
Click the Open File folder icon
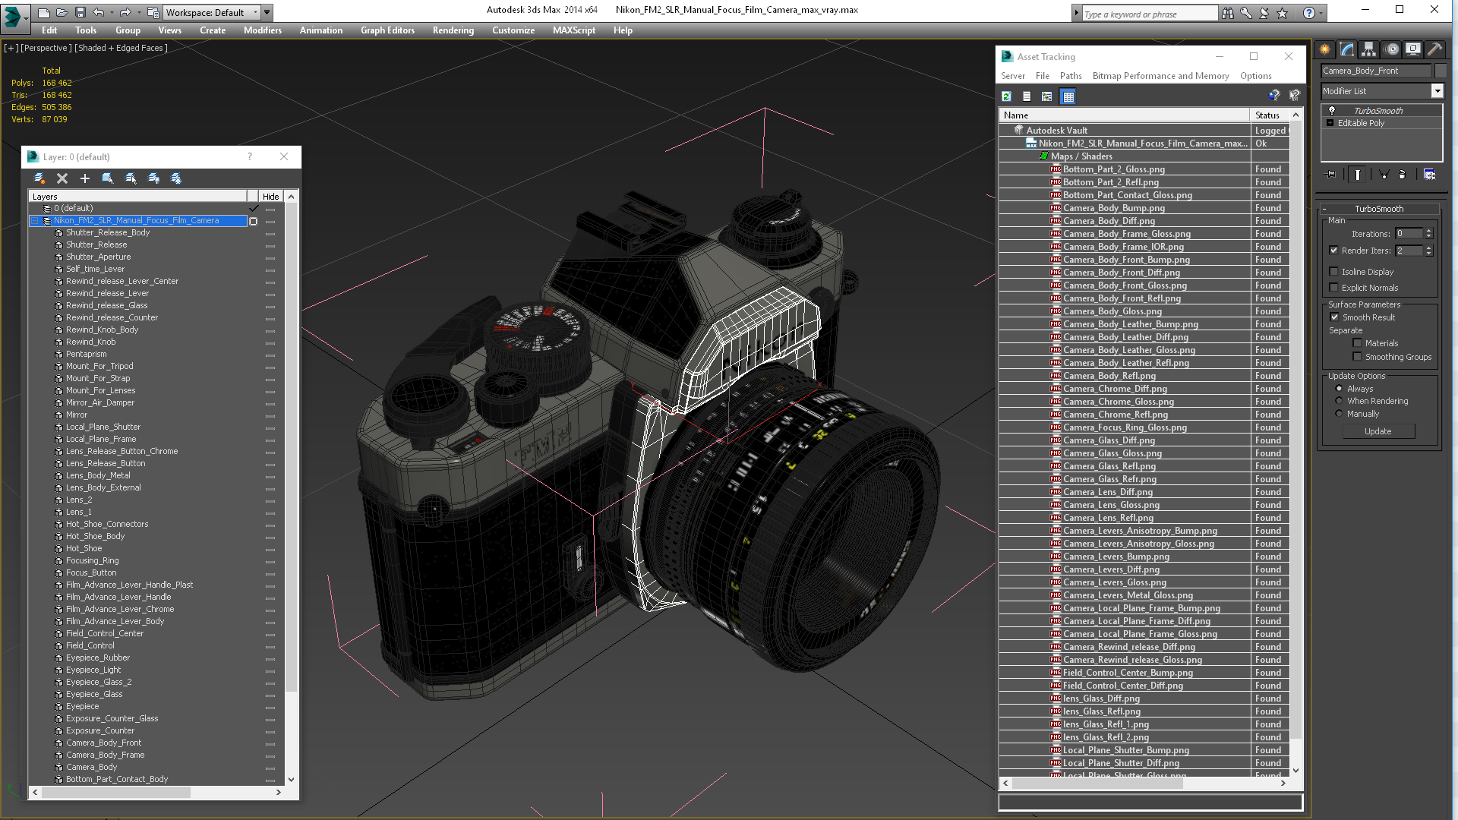[x=62, y=12]
